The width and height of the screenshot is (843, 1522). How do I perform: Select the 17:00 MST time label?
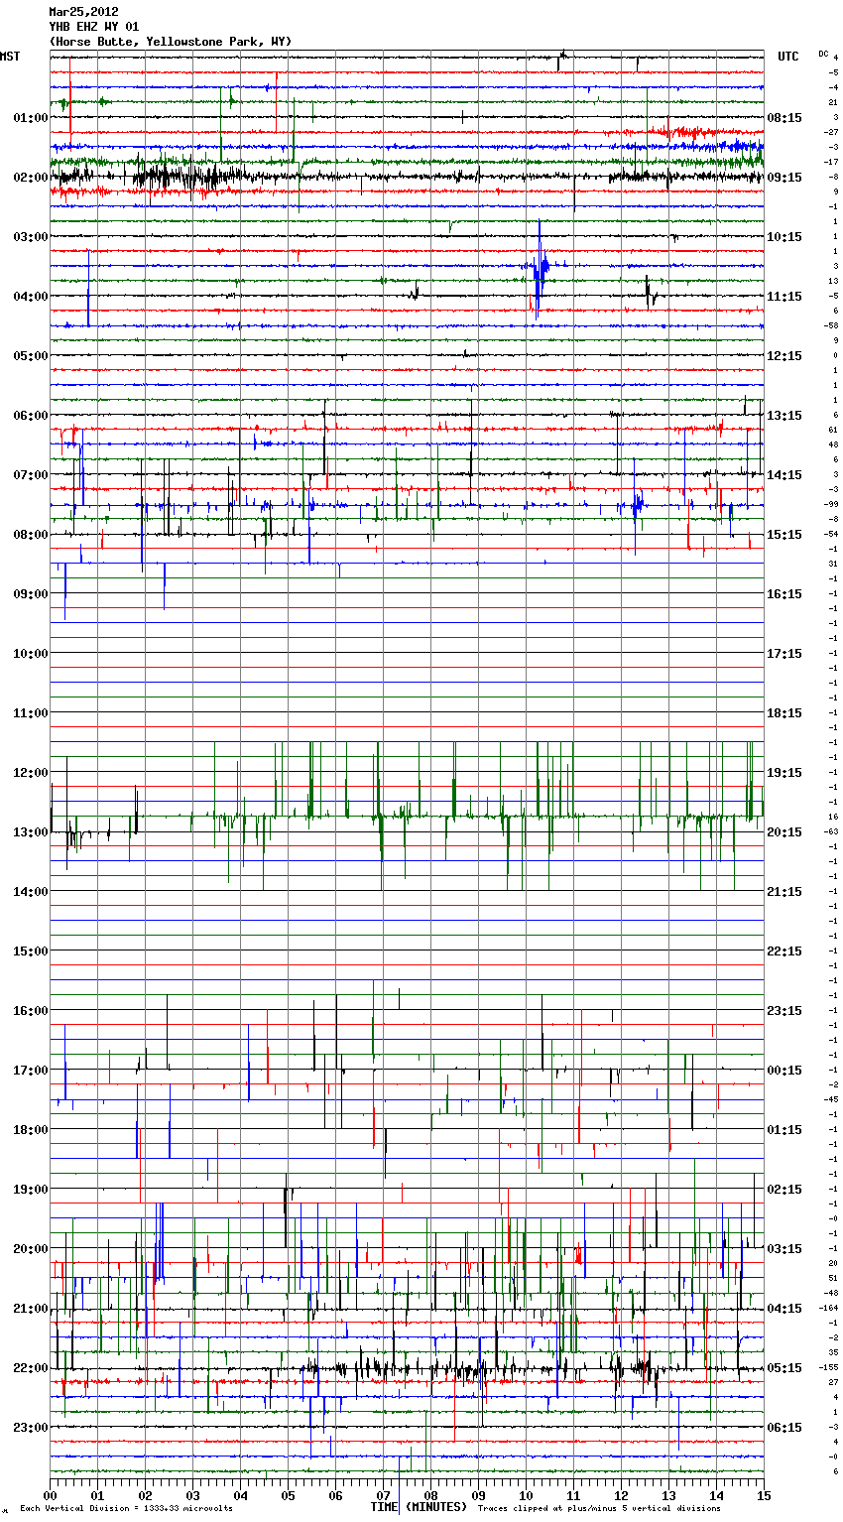click(x=30, y=1070)
